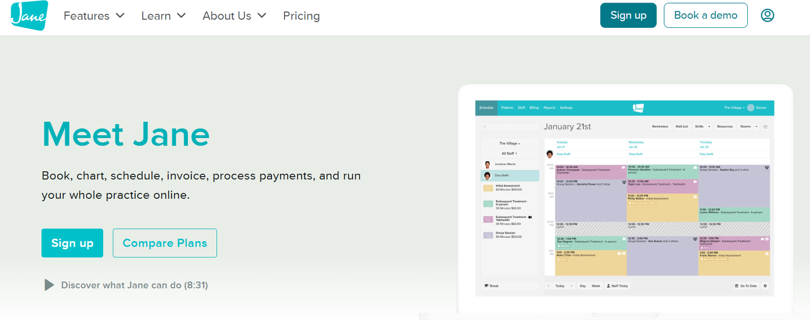The image size is (810, 320).
Task: Click the group icon on the Sophia Roy session
Action: (766, 167)
